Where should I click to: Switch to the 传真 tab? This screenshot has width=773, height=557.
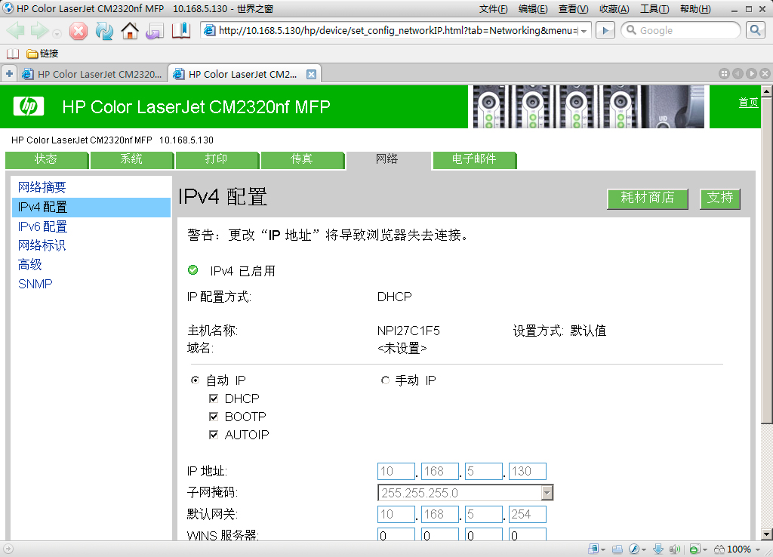pyautogui.click(x=302, y=160)
